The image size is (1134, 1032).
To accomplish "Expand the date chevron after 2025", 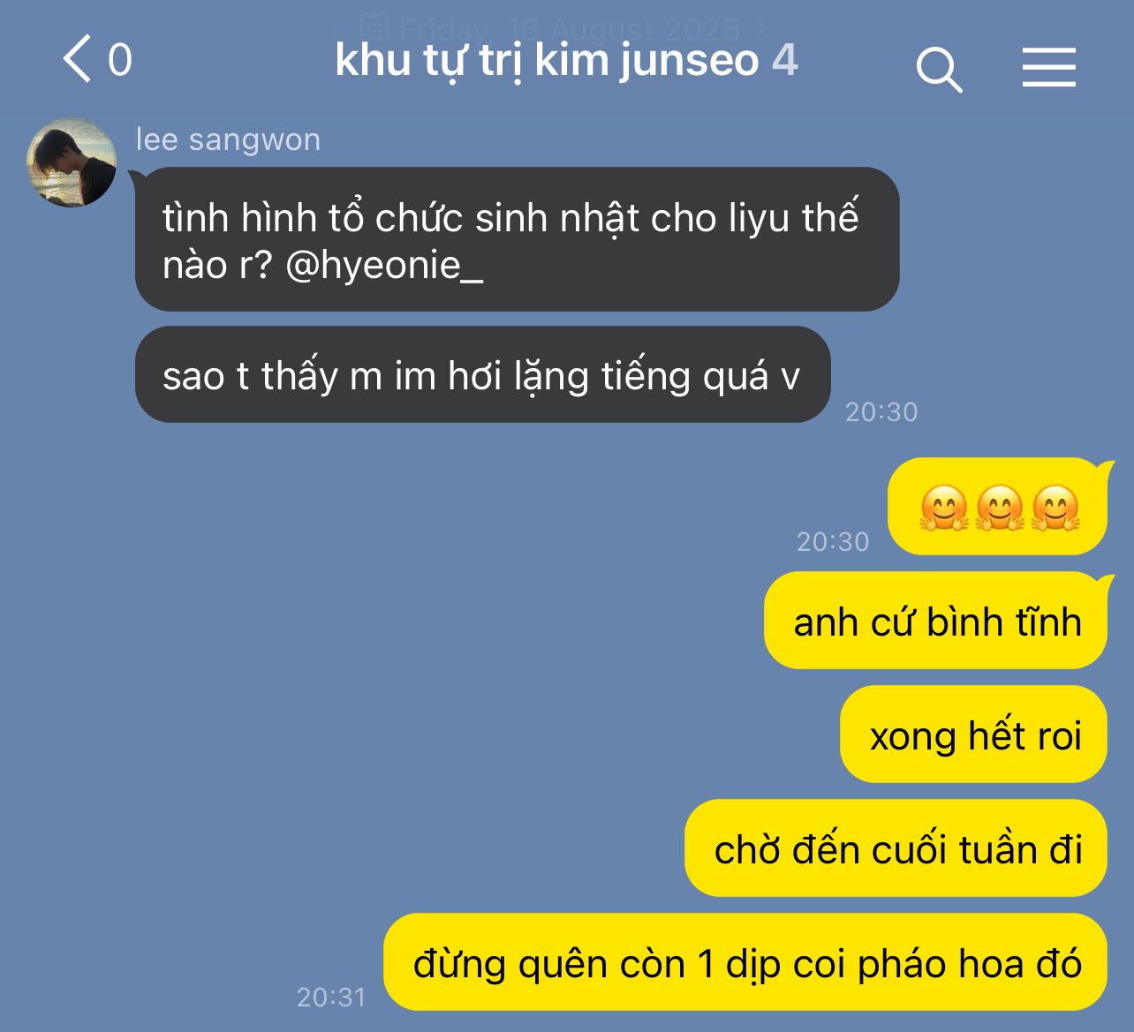I will (762, 28).
